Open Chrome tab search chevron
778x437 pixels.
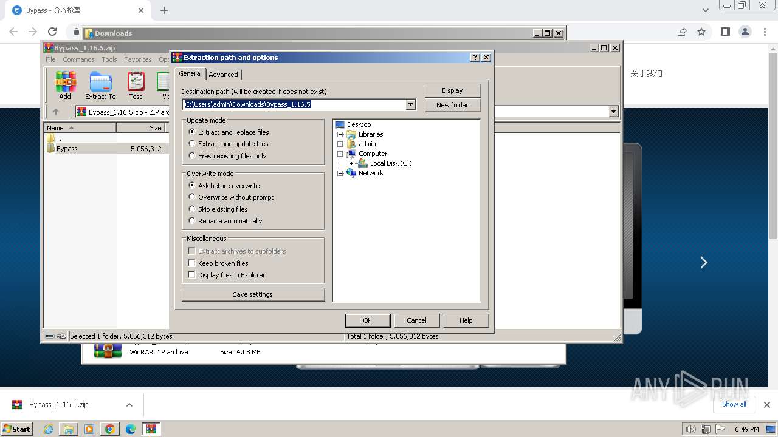pos(706,10)
